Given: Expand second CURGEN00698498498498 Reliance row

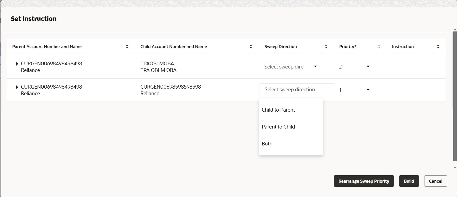Looking at the screenshot, I should point(17,87).
